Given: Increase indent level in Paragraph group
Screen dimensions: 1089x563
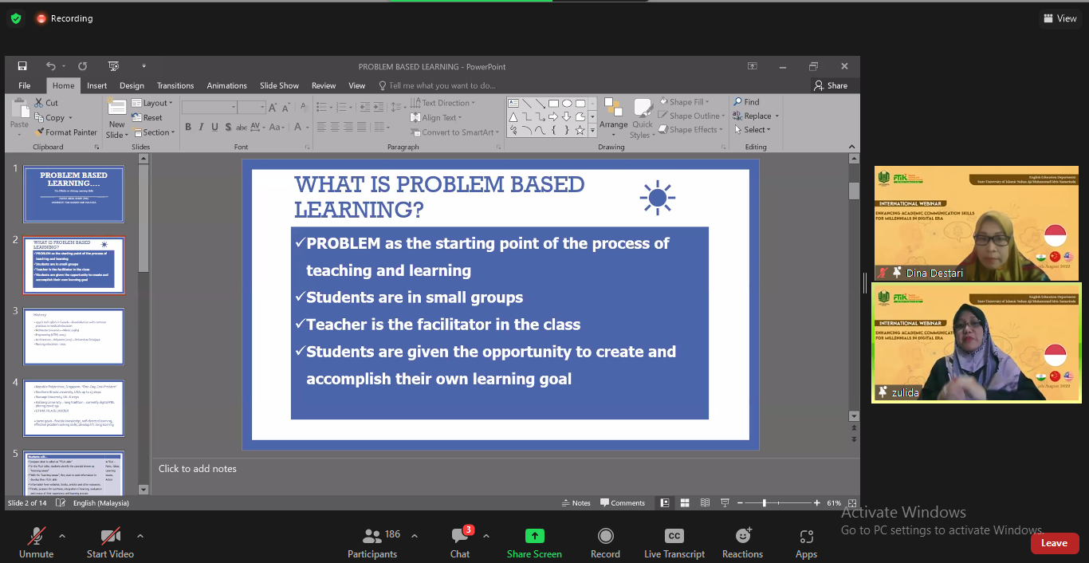Looking at the screenshot, I should 379,107.
